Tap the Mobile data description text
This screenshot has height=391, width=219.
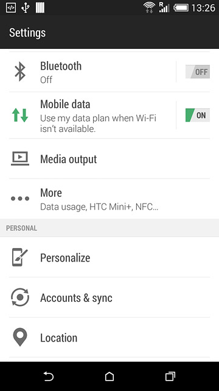pos(98,123)
